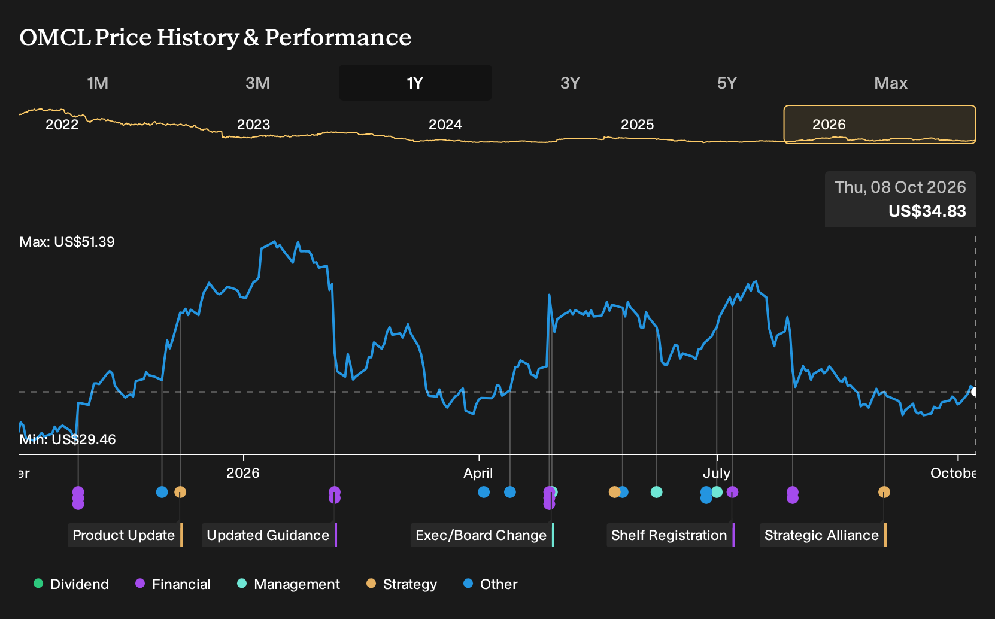Screen dimensions: 995x619
Task: Toggle the Strategy legend filter
Action: 402,584
